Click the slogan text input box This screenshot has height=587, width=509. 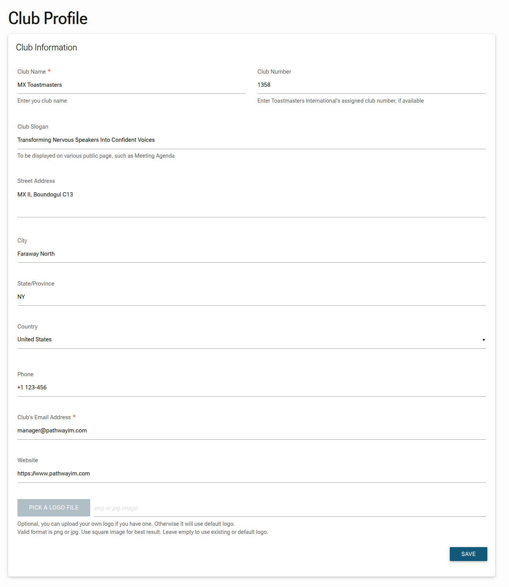(251, 140)
